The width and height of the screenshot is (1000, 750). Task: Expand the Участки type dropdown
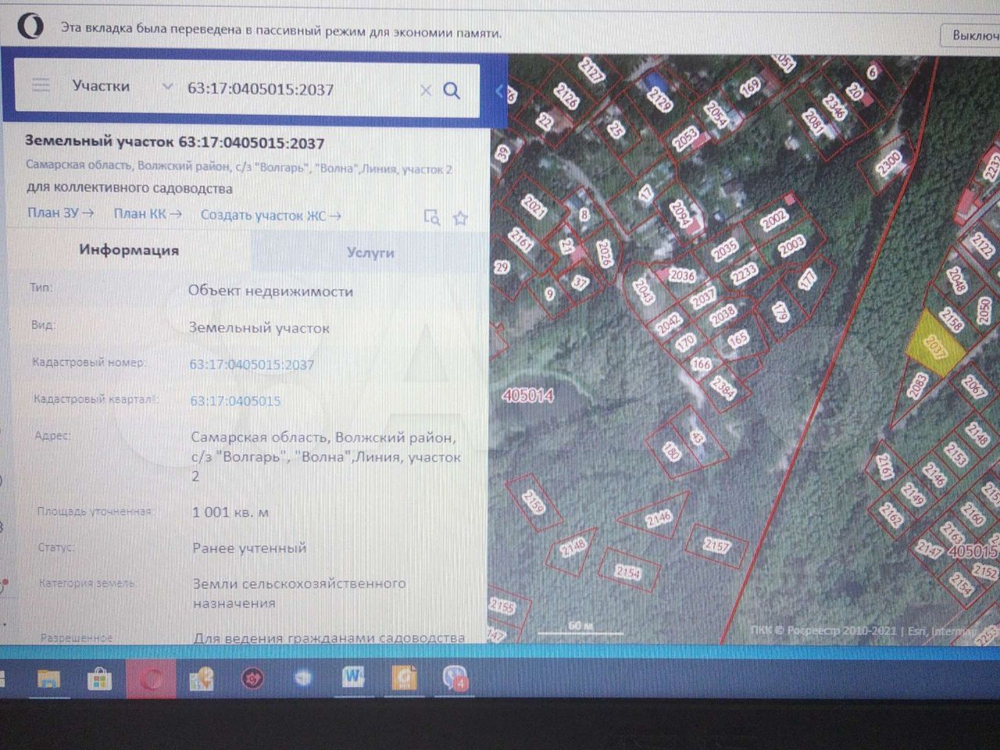(166, 87)
